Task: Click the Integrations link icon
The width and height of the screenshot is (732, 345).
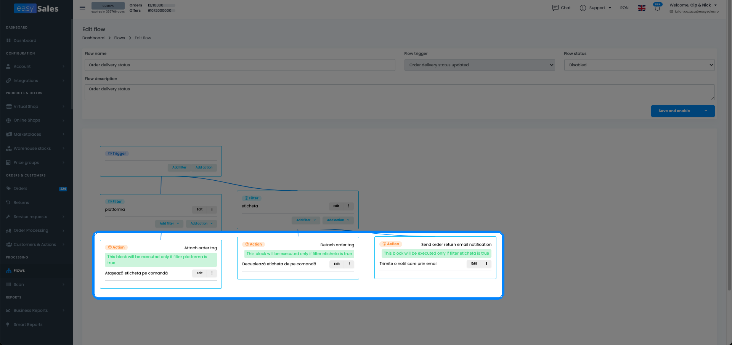Action: click(x=8, y=80)
